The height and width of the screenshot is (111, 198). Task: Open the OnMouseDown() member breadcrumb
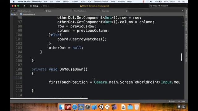(27, 14)
